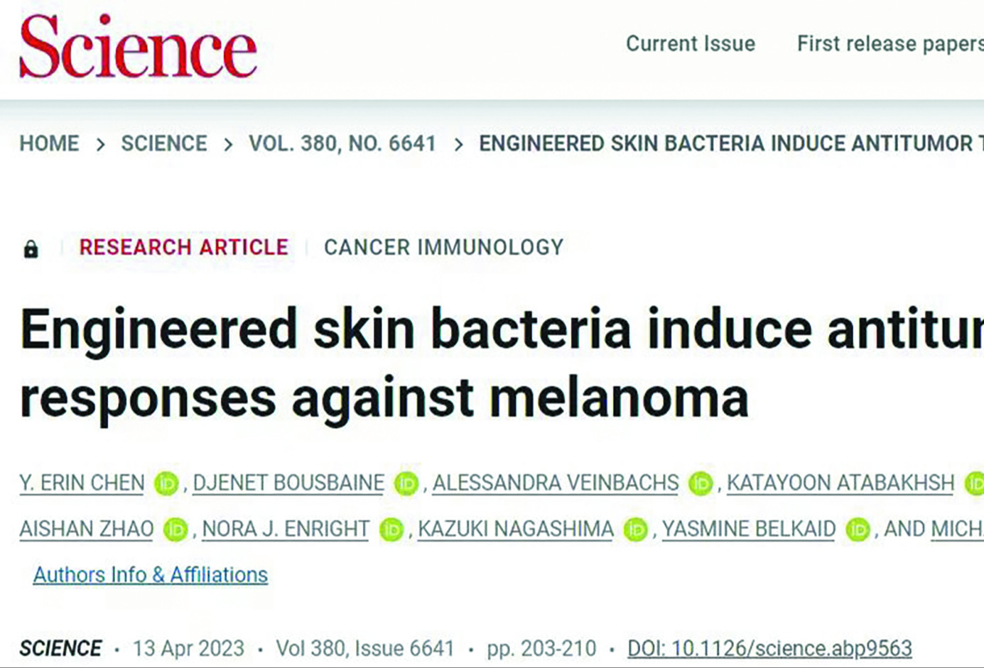The height and width of the screenshot is (668, 984).
Task: Click ORCID icon after Kazuki Nagashima
Action: click(636, 530)
